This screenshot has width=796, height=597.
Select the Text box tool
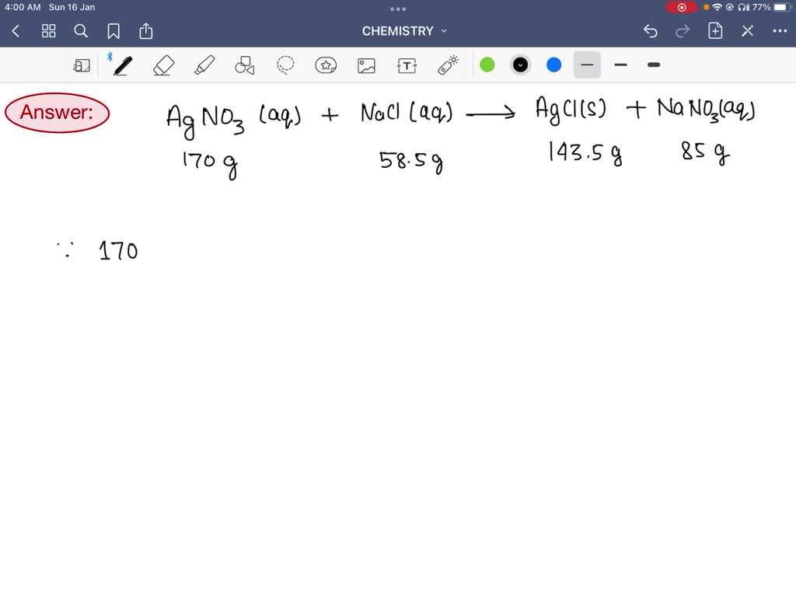(x=407, y=65)
